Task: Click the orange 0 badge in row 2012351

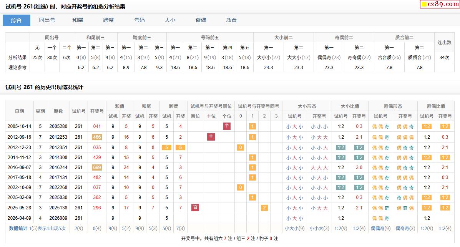Action: (241, 148)
